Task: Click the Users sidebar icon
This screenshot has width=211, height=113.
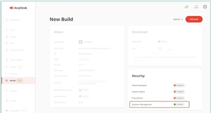Action: [7, 30]
